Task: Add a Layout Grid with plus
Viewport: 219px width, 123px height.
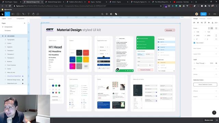Action: click(216, 54)
